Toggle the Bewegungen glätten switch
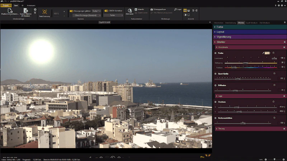Viewport: 287px width, 161px height. click(71, 11)
